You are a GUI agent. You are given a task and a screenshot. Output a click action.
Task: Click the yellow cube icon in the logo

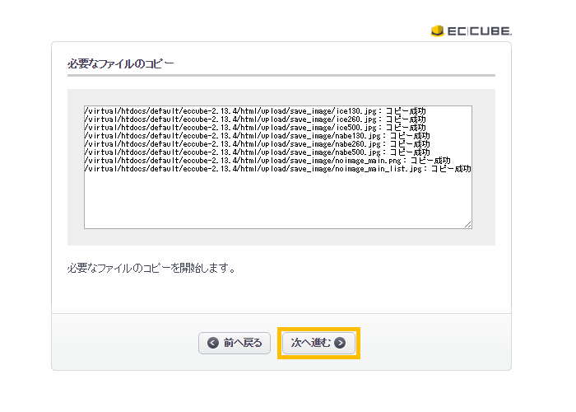[x=437, y=31]
